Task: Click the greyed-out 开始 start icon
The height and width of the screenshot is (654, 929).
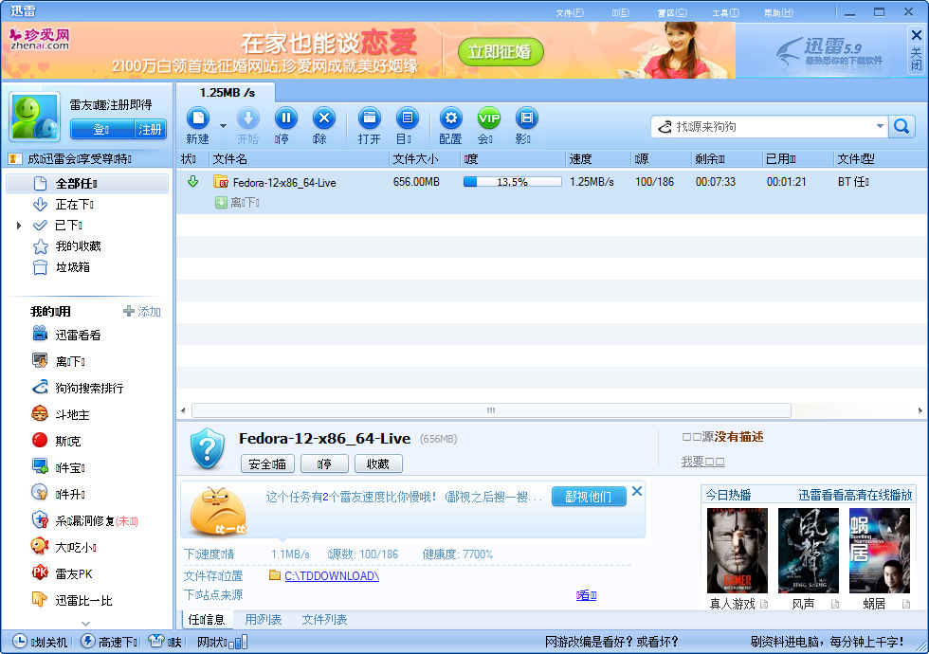Action: point(248,118)
